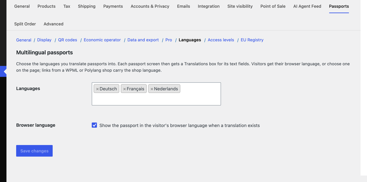Click the Nederlands tag label
The width and height of the screenshot is (367, 182).
click(x=166, y=89)
